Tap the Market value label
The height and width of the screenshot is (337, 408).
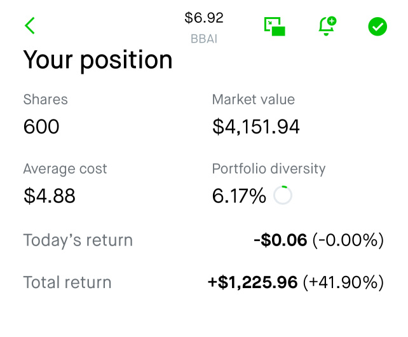(x=254, y=99)
